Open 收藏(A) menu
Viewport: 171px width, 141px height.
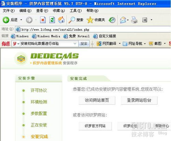pyautogui.click(x=59, y=11)
